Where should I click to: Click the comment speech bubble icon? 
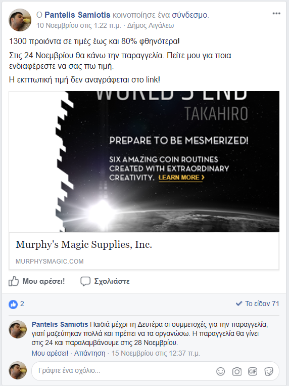85,281
